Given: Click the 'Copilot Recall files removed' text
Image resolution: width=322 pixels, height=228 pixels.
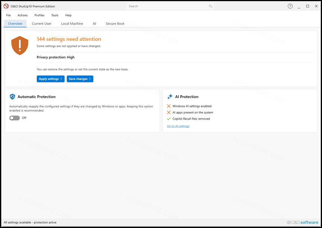Looking at the screenshot, I should (191, 119).
